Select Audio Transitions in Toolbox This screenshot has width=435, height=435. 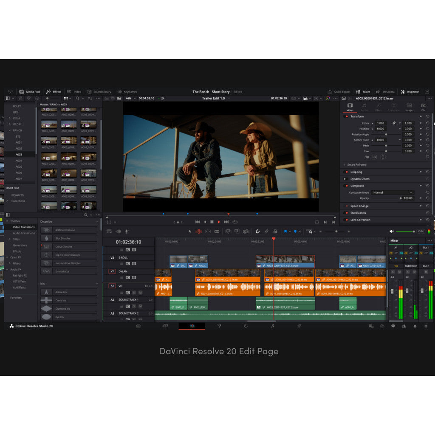[24, 233]
